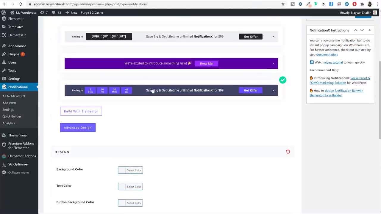This screenshot has height=214, width=381.
Task: Select Button Background Color swatch
Action: point(130,203)
